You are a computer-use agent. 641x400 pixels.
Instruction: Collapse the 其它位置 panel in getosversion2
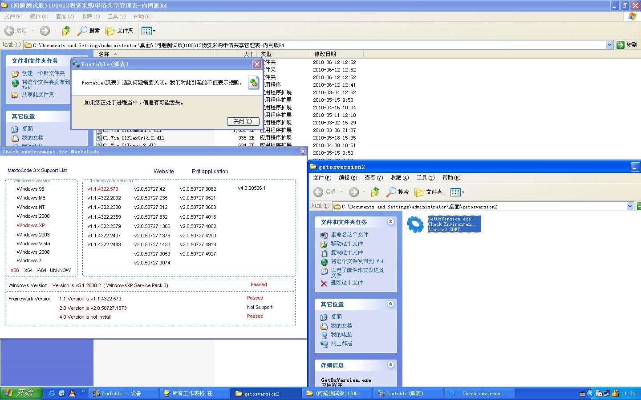click(x=390, y=304)
